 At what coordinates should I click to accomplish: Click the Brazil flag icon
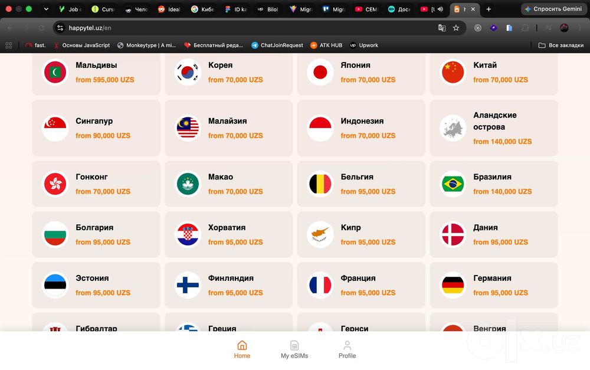453,184
